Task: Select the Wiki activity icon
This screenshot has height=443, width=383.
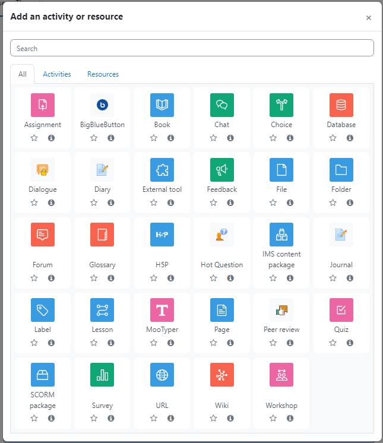Action: tap(222, 374)
